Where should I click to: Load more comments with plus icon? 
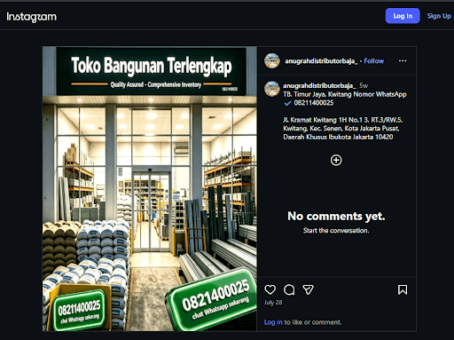(336, 160)
